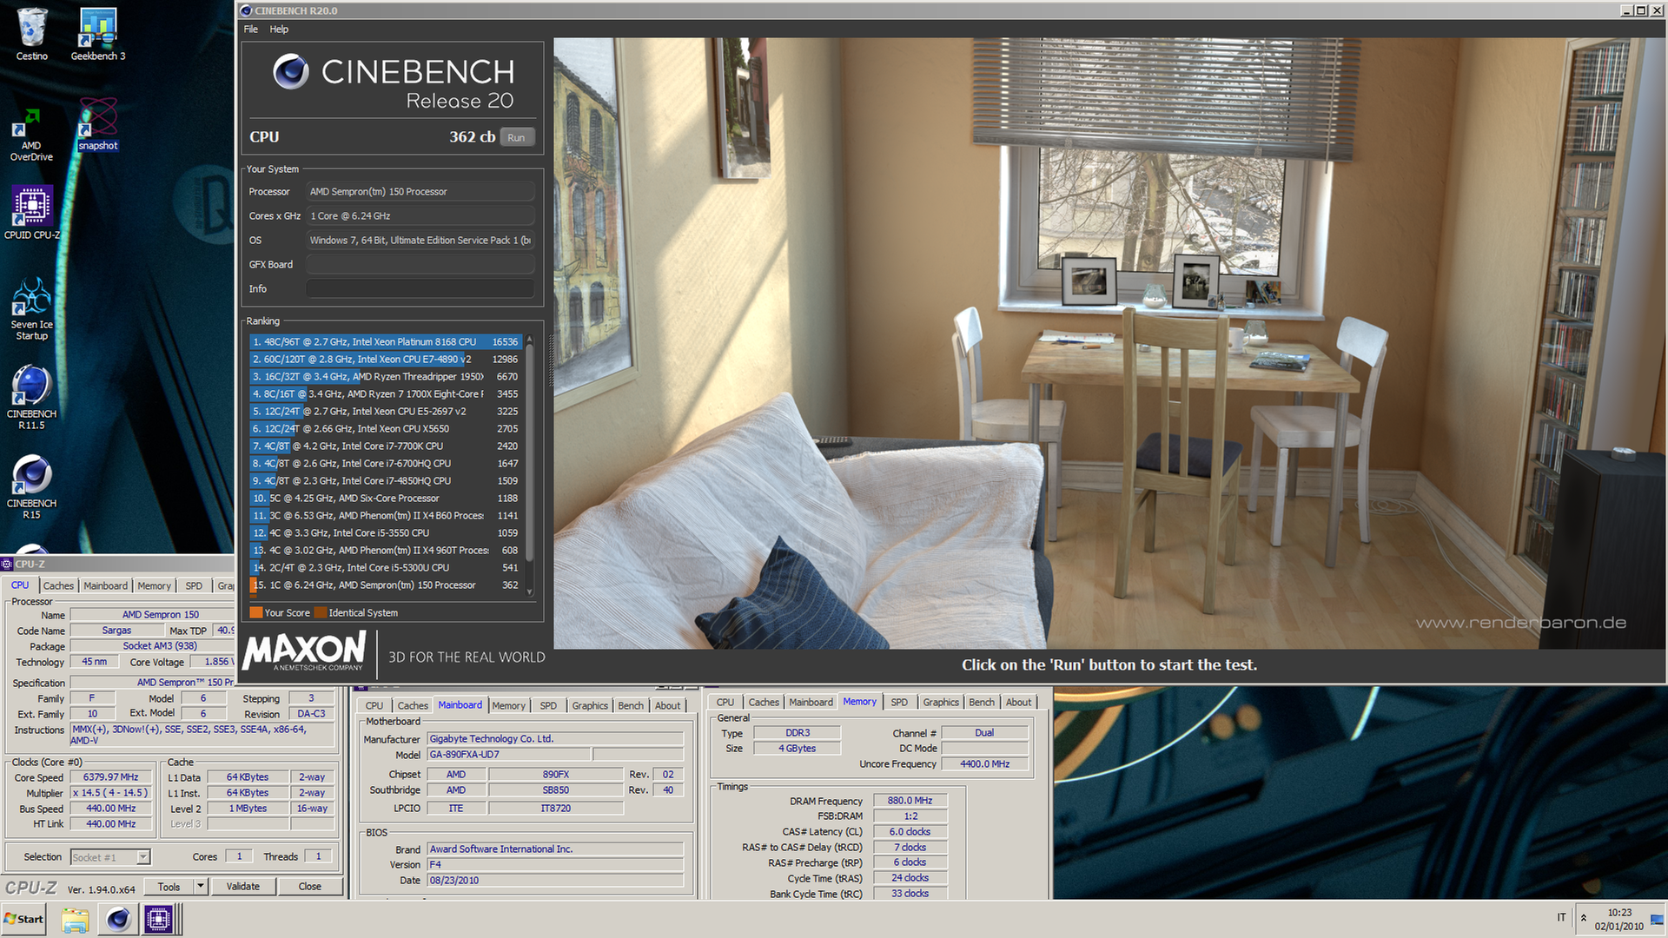The height and width of the screenshot is (938, 1668).
Task: Open About tab in middle CPU-Z window
Action: 668,706
